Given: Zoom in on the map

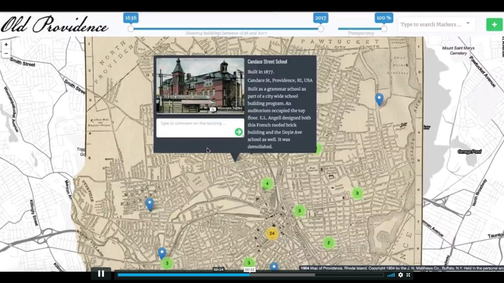Looking at the screenshot, I should point(6,44).
